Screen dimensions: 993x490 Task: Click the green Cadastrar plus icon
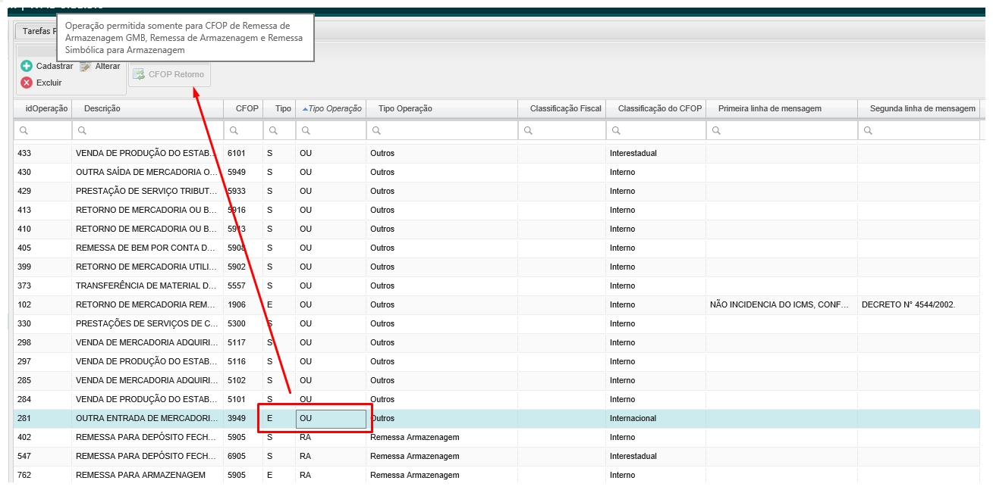click(27, 66)
